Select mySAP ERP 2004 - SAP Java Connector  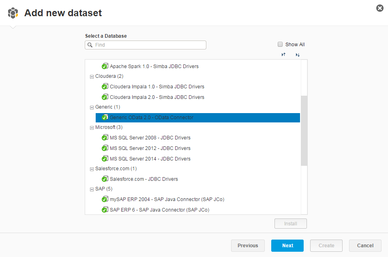point(167,199)
